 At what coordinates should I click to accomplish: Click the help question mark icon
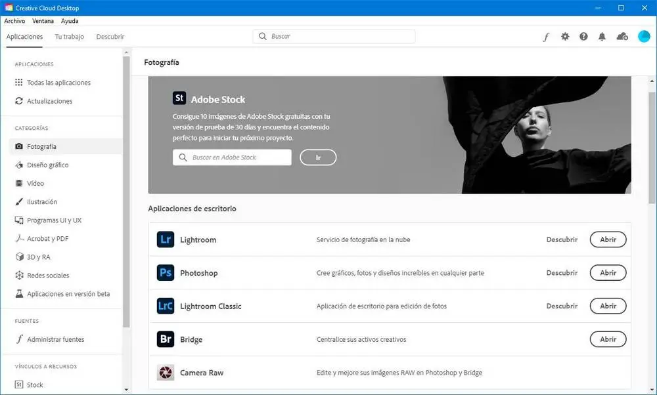[583, 36]
